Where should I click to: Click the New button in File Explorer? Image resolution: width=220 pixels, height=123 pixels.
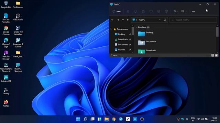pyautogui.click(x=117, y=11)
